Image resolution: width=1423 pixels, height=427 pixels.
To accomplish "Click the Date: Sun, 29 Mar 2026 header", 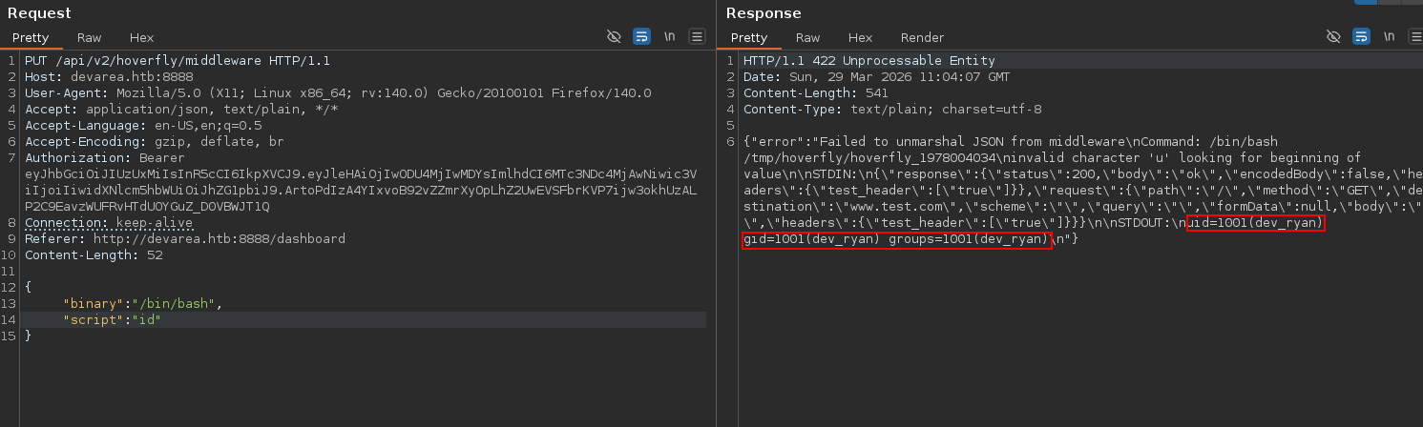I will tap(876, 77).
